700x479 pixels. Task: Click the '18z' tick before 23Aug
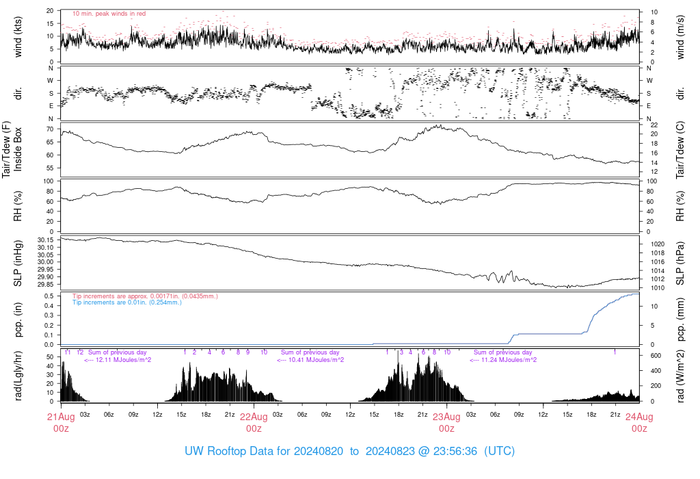[399, 415]
